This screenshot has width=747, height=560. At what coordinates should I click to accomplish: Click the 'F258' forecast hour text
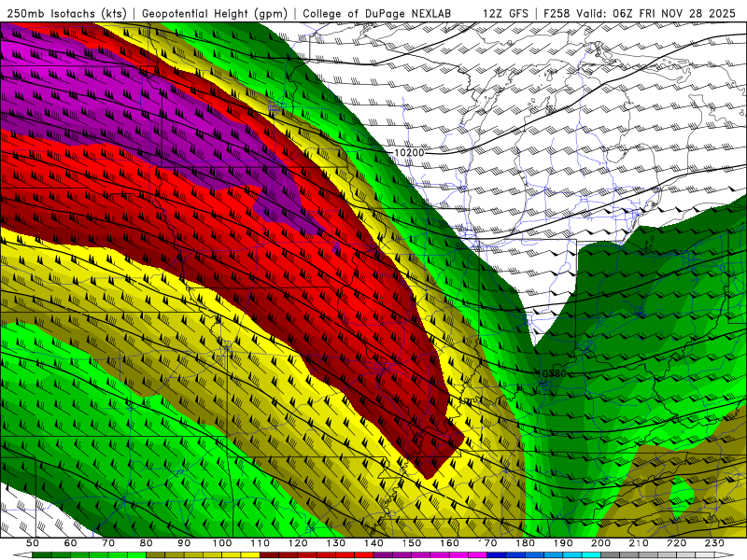557,13
